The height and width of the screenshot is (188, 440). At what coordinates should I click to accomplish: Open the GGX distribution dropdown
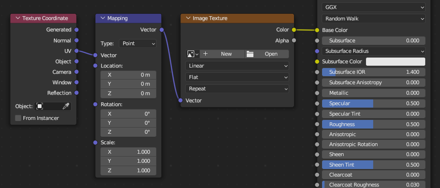coord(374,7)
